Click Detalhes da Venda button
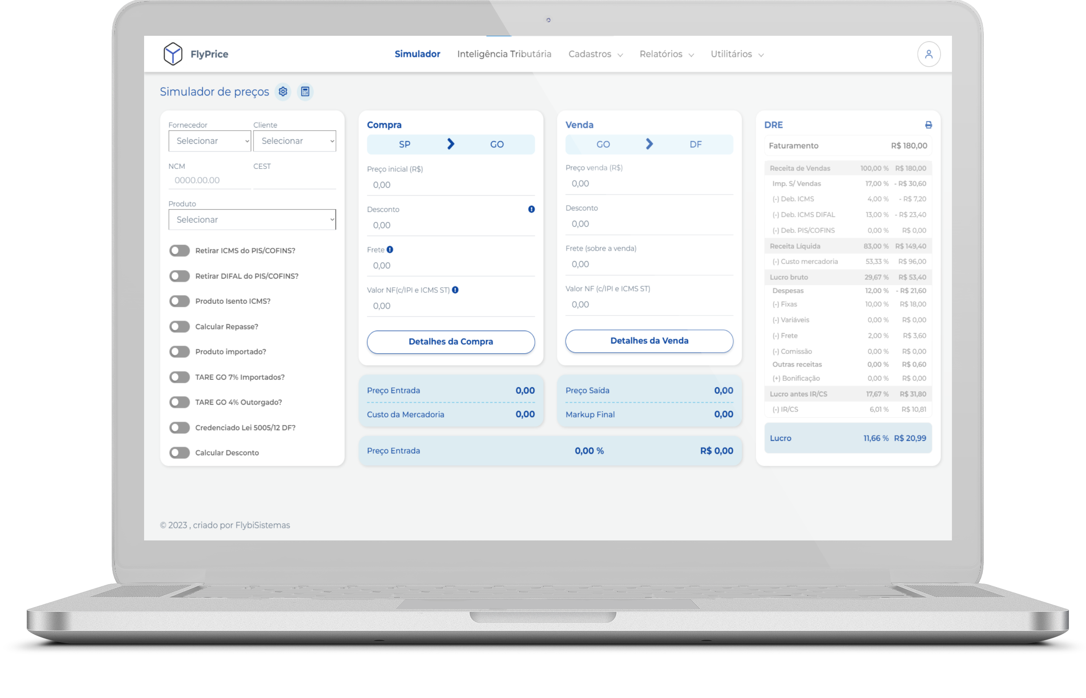 [x=648, y=341]
